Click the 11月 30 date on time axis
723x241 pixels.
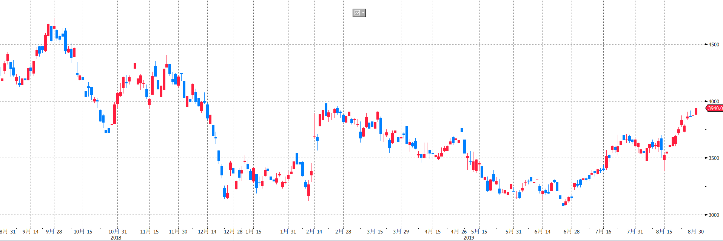[178, 232]
